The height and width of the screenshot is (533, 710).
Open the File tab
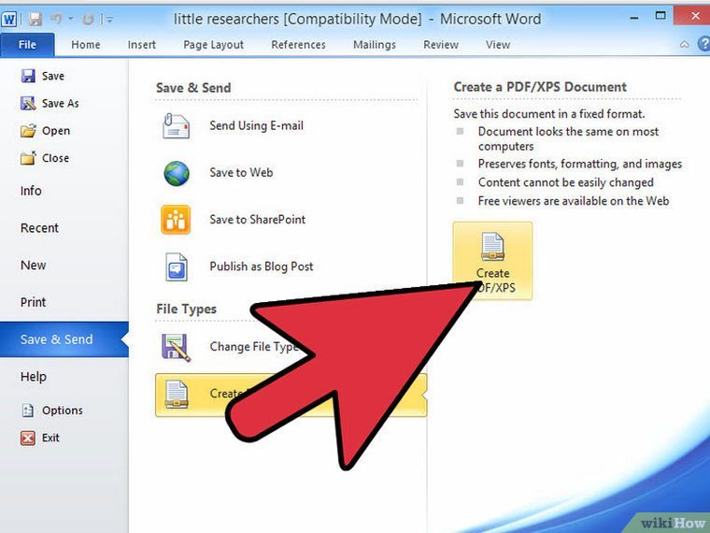pos(27,44)
